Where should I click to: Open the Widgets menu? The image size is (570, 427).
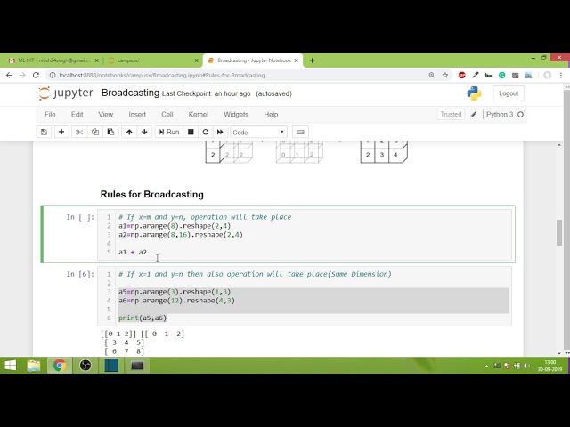236,115
